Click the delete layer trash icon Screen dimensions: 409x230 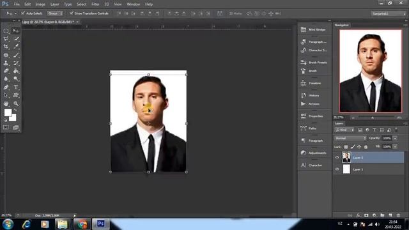[x=398, y=215]
